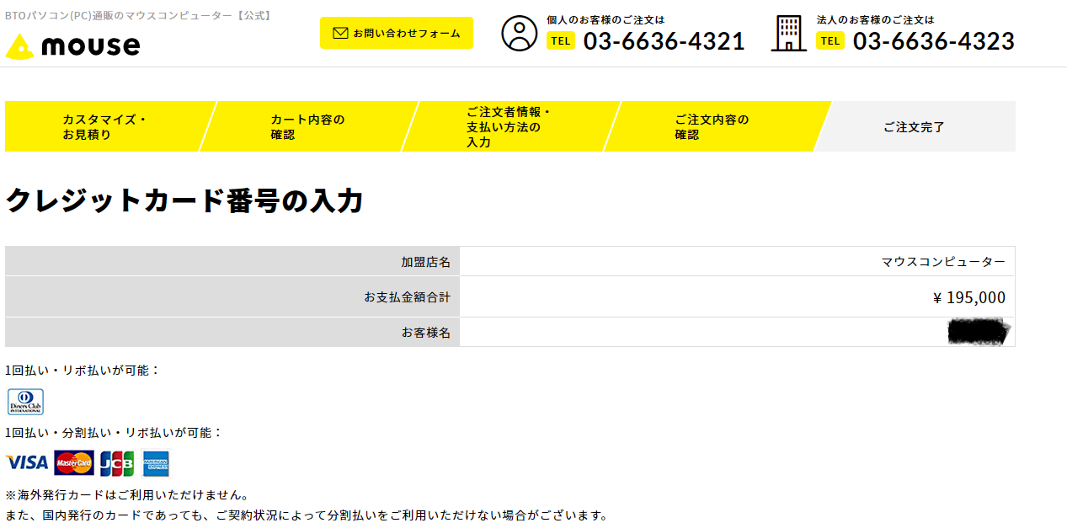Image resolution: width=1067 pixels, height=523 pixels.
Task: Click the ¥ 195,000 amount
Action: 969,297
